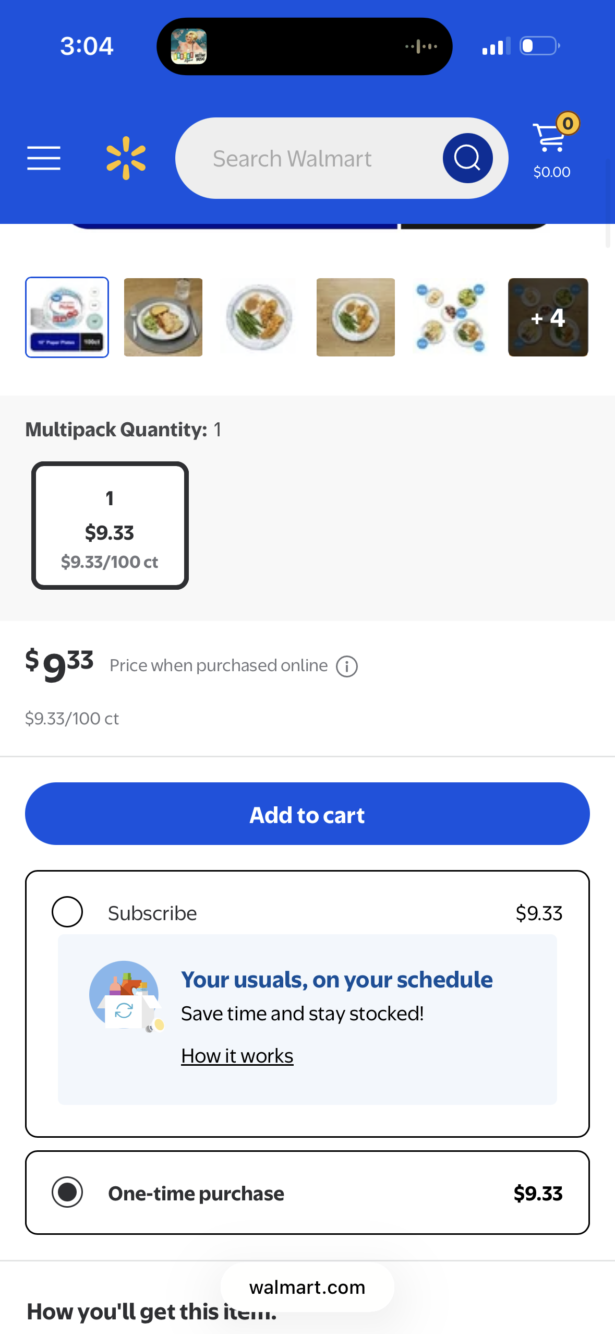View the plate on white background thumbnail
Image resolution: width=615 pixels, height=1334 pixels.
click(259, 317)
